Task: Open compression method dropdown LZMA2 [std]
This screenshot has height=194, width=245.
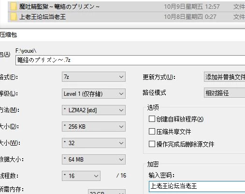Action: click(94, 110)
